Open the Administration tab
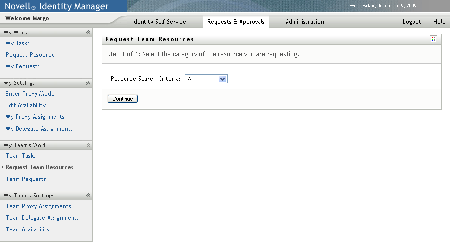450x245 pixels. tap(305, 22)
